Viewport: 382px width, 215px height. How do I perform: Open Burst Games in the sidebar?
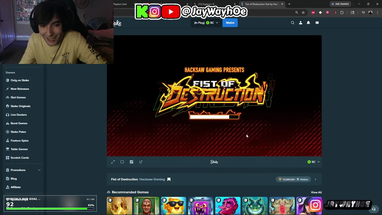tap(19, 123)
